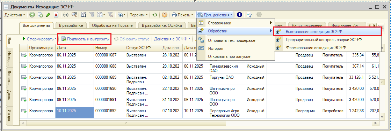Screen dimensions: 391x131
Task: Switch to the В разработке tab
Action: pyautogui.click(x=71, y=25)
